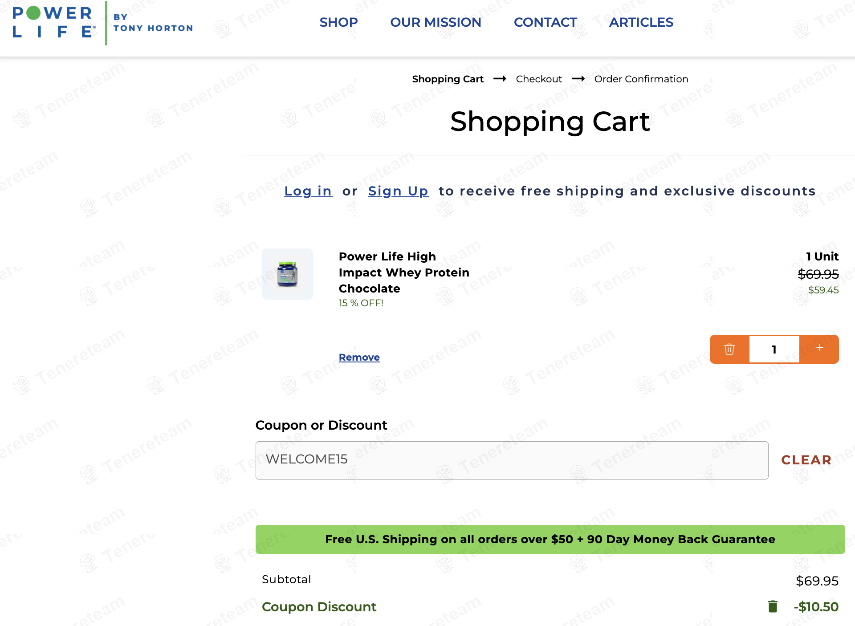Viewport: 855px width, 626px height.
Task: Click the Shopping Cart breadcrumb step
Action: point(448,79)
